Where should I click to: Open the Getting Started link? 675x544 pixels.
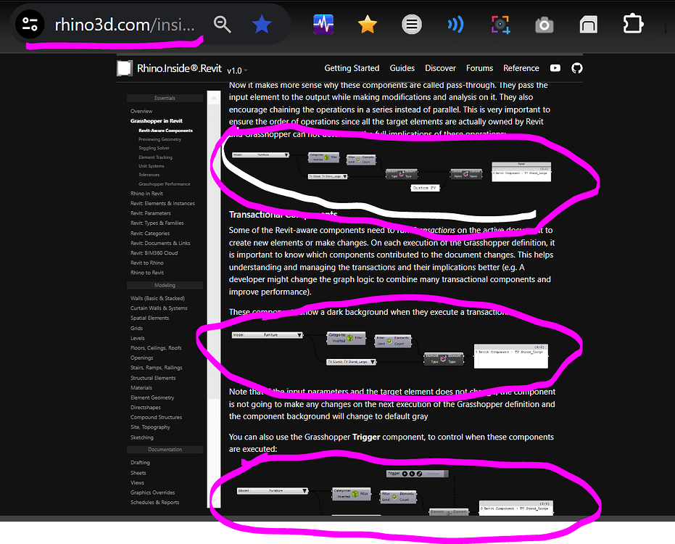pos(352,67)
